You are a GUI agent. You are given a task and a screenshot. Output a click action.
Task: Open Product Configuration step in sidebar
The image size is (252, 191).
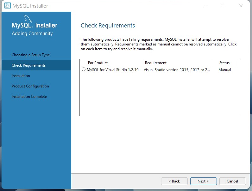pyautogui.click(x=30, y=86)
